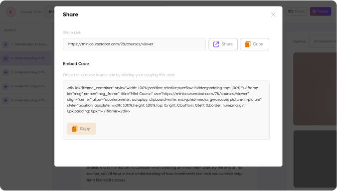Click the Share button next to the link
The height and width of the screenshot is (191, 337).
click(223, 44)
